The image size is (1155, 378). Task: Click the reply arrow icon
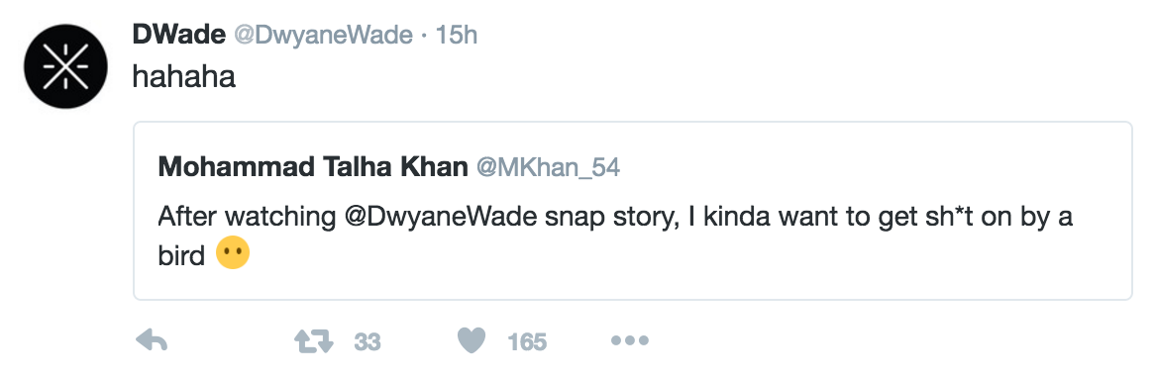[153, 340]
